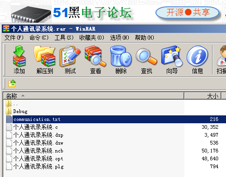
Task: Click the WinRAR window title text
Action: tap(53, 29)
